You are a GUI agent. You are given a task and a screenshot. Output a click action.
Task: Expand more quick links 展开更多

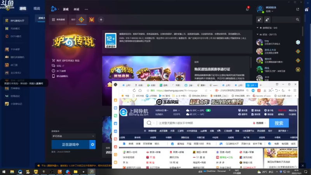[x=283, y=131]
